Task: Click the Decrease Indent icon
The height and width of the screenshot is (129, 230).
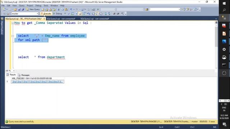Action: click(114, 14)
